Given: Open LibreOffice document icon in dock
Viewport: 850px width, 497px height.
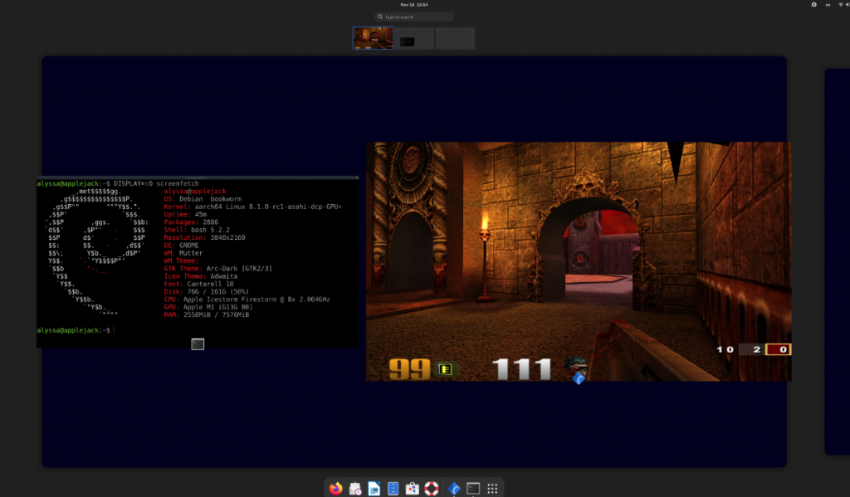Looking at the screenshot, I should 374,489.
